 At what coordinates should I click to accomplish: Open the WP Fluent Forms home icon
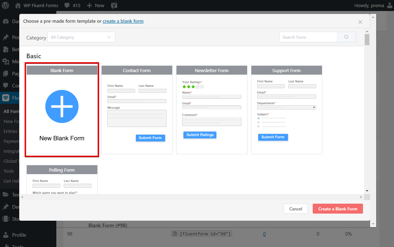[x=17, y=6]
